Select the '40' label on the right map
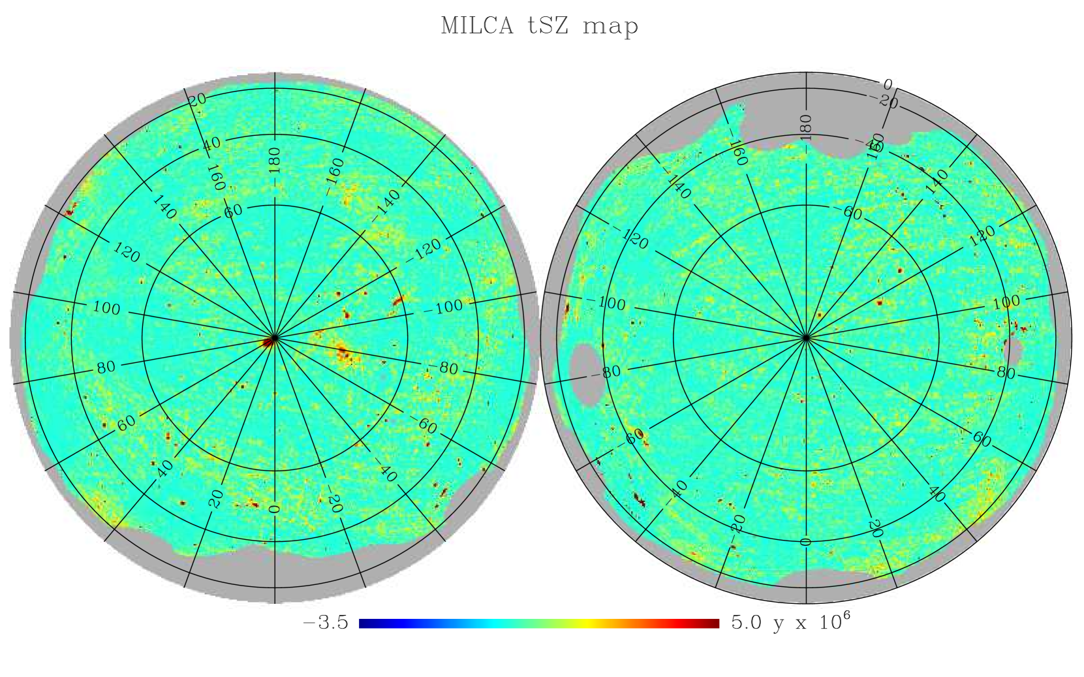Viewport: 1084px width, 677px height. (935, 494)
